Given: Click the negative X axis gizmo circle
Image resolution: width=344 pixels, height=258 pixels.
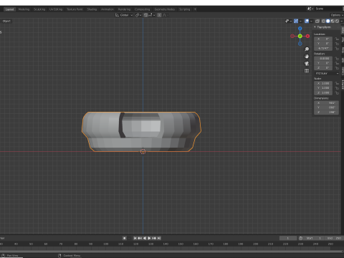Looking at the screenshot, I should (292, 36).
